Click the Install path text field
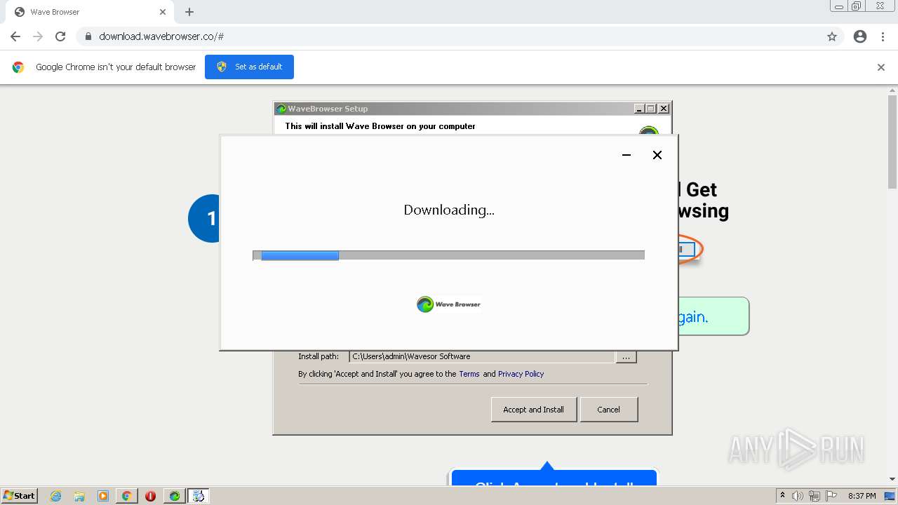Image resolution: width=898 pixels, height=505 pixels. point(482,356)
